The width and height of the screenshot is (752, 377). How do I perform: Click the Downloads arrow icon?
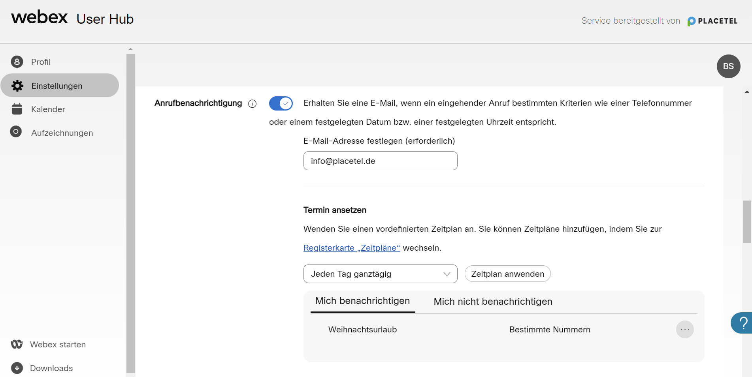coord(17,368)
